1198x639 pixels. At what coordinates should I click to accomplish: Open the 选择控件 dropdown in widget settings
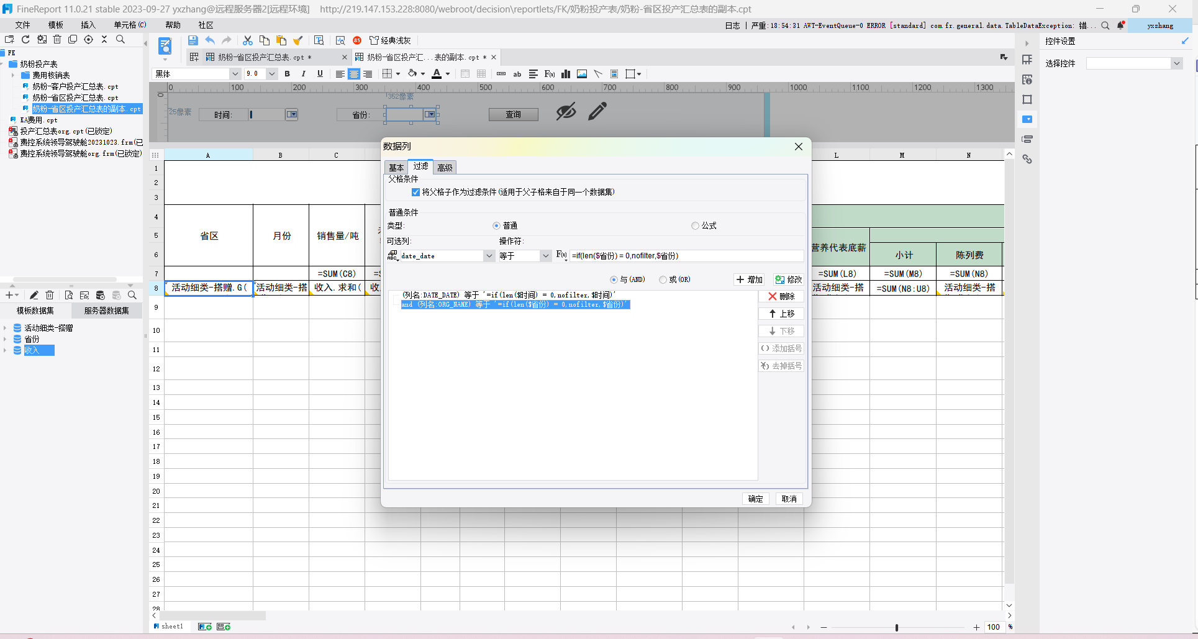pos(1176,63)
